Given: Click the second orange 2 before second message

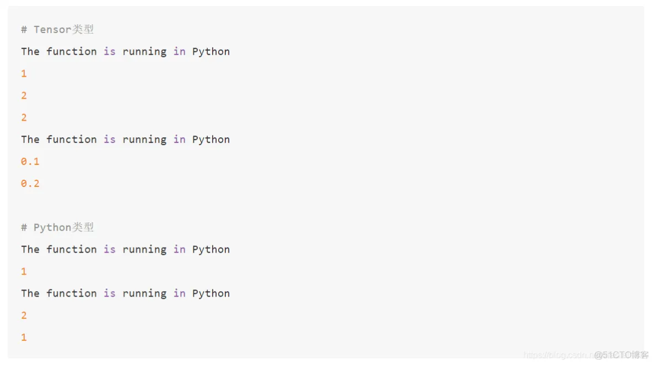Looking at the screenshot, I should pos(24,118).
